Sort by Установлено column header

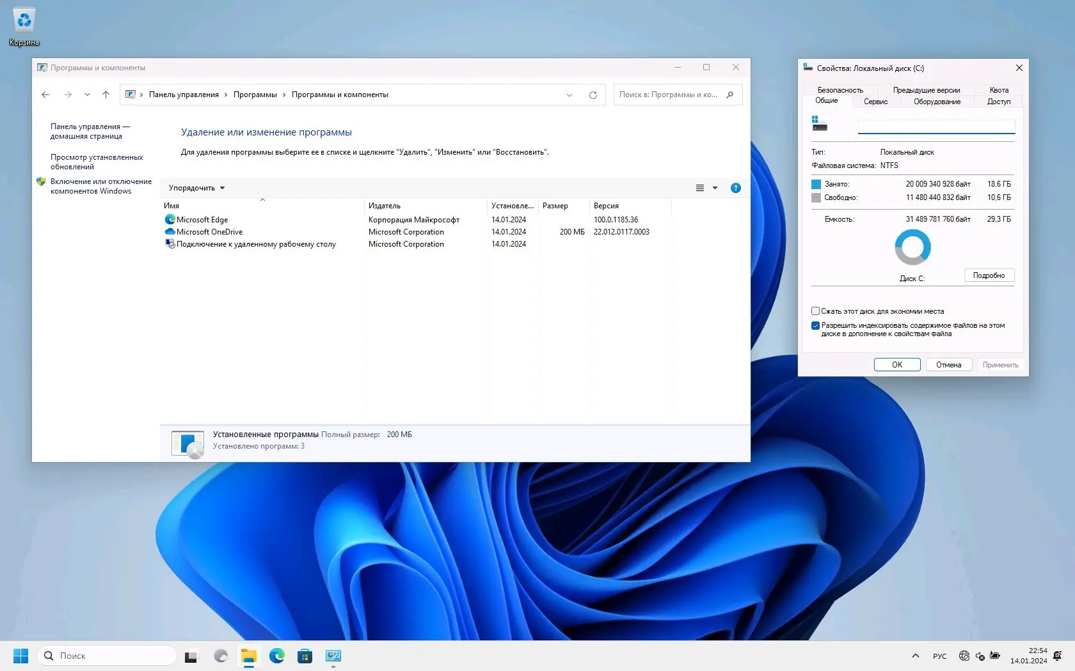[x=513, y=206]
